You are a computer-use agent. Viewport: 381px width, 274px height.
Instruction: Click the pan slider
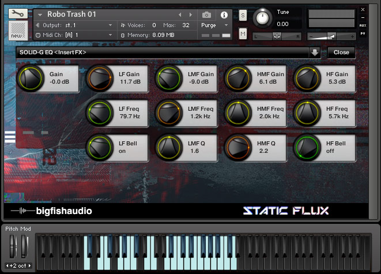pos(277,36)
